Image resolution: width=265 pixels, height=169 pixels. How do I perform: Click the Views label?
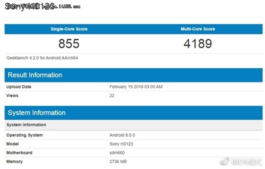point(12,96)
